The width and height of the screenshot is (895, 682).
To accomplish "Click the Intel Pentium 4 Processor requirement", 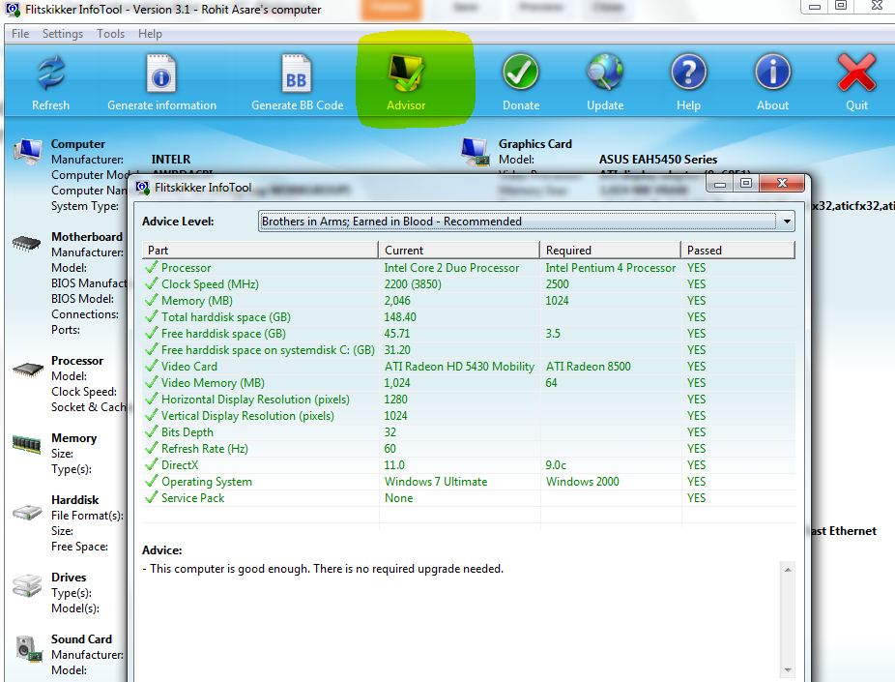I will 610,267.
